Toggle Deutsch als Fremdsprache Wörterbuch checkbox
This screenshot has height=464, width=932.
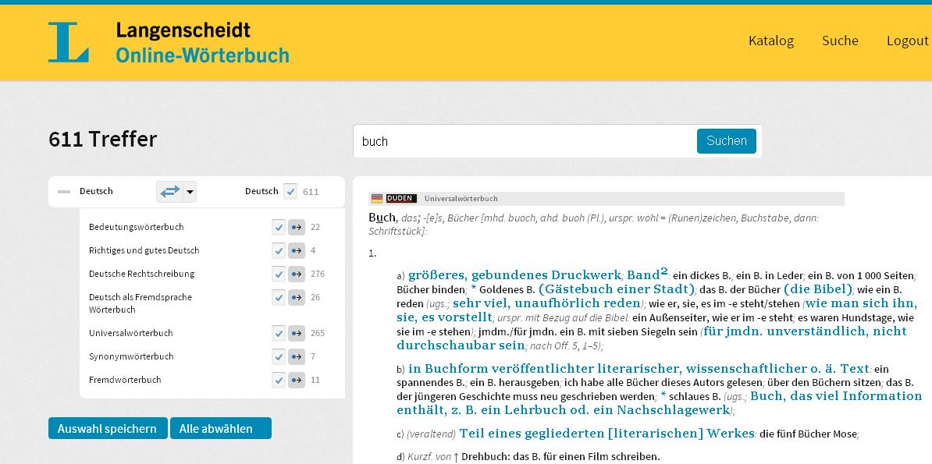[x=279, y=297]
